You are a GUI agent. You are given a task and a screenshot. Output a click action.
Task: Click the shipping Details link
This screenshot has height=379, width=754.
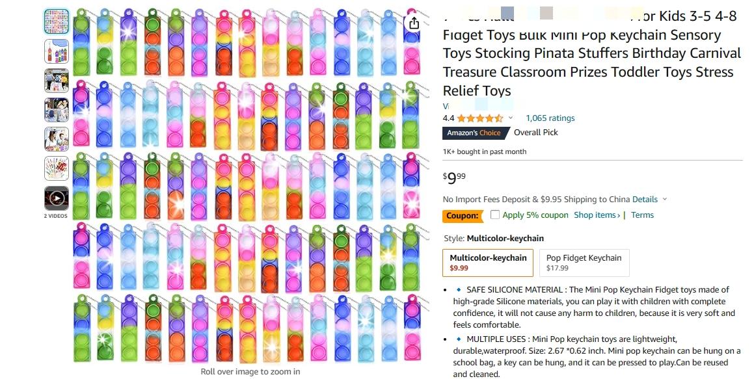(x=645, y=199)
